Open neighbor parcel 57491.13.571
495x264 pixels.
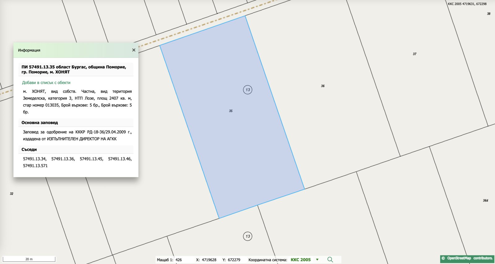[35, 166]
